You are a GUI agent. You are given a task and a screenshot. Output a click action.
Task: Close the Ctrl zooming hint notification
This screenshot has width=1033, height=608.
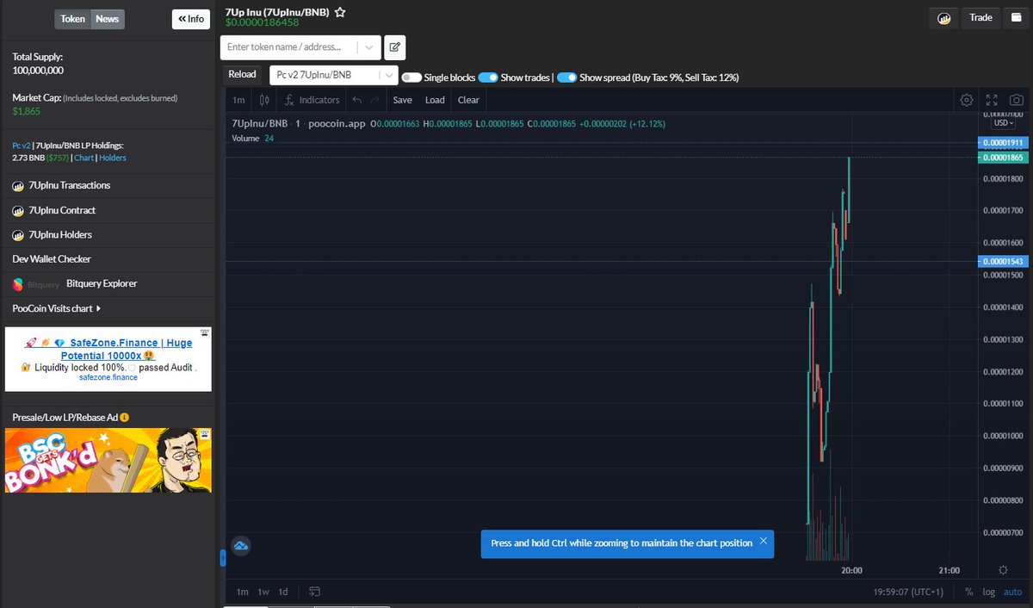[x=764, y=542]
